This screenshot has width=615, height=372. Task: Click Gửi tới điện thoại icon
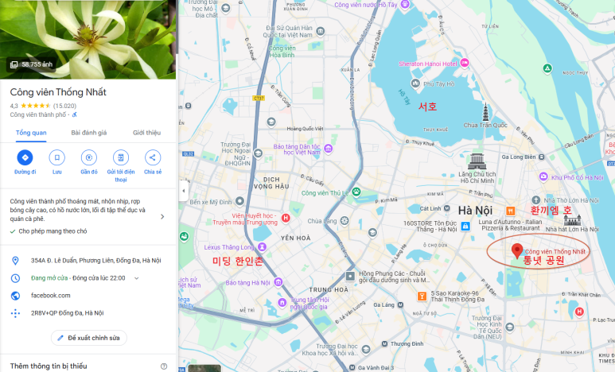(121, 157)
